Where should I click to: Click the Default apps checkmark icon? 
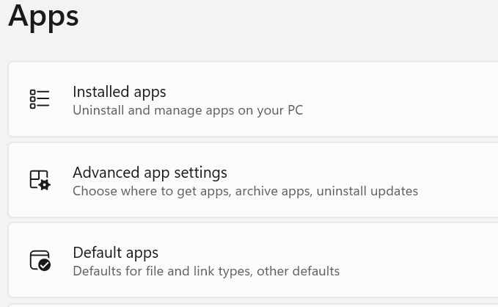click(x=40, y=261)
